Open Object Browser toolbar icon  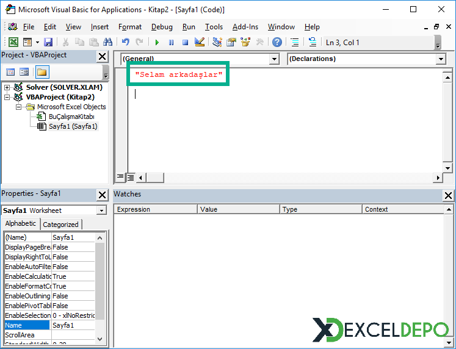click(x=245, y=43)
